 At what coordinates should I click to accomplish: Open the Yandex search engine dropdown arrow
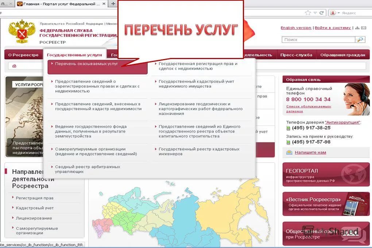click(338, 13)
